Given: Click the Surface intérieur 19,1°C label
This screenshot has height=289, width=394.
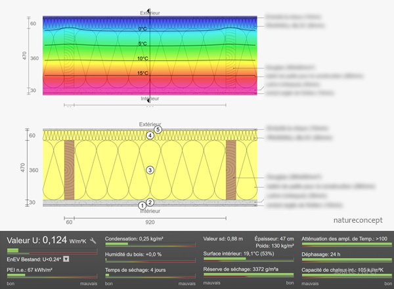Looking at the screenshot, I should [238, 254].
